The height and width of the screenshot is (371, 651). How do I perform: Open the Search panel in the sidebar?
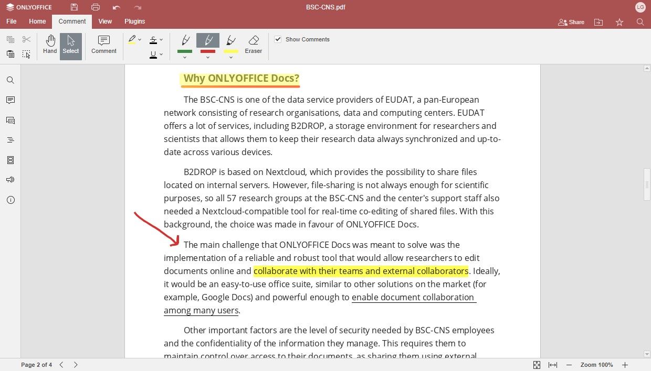10,80
